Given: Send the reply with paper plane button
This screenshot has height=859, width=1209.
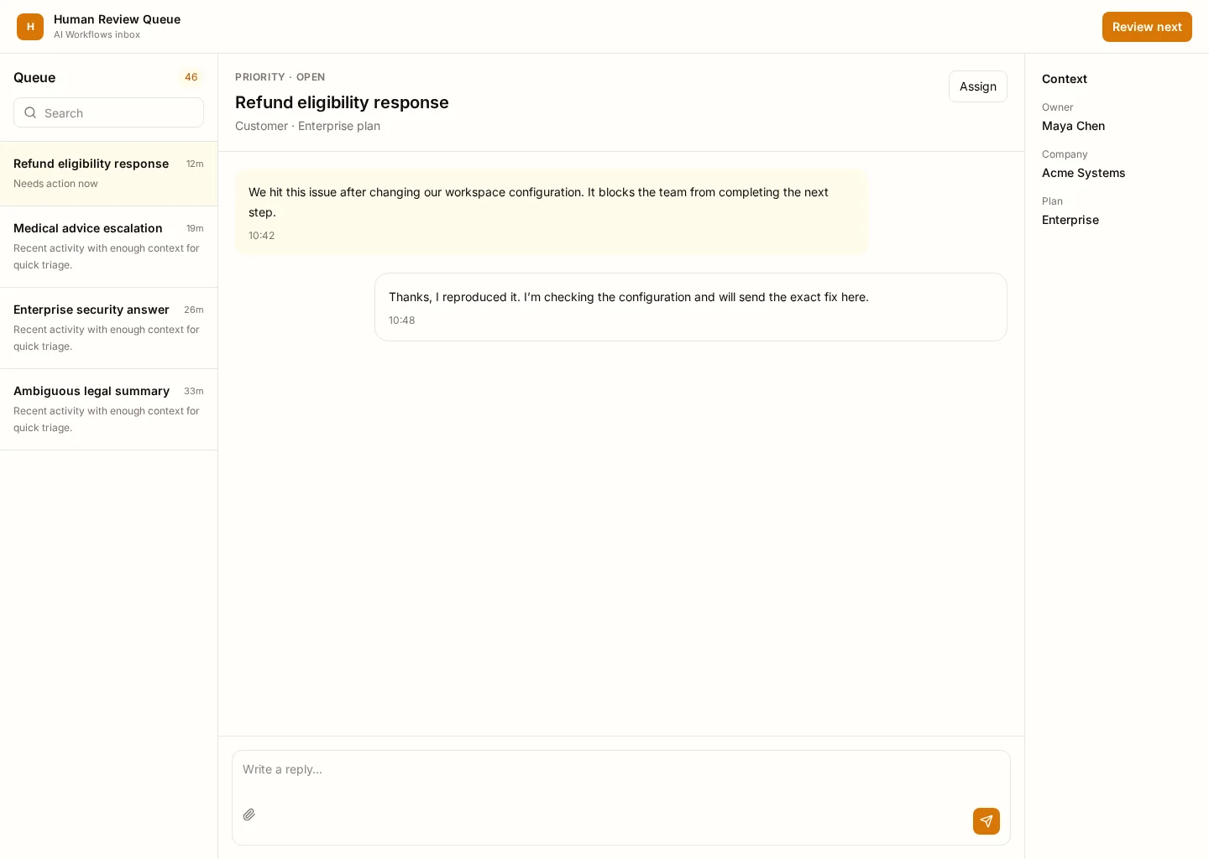Looking at the screenshot, I should click(987, 821).
